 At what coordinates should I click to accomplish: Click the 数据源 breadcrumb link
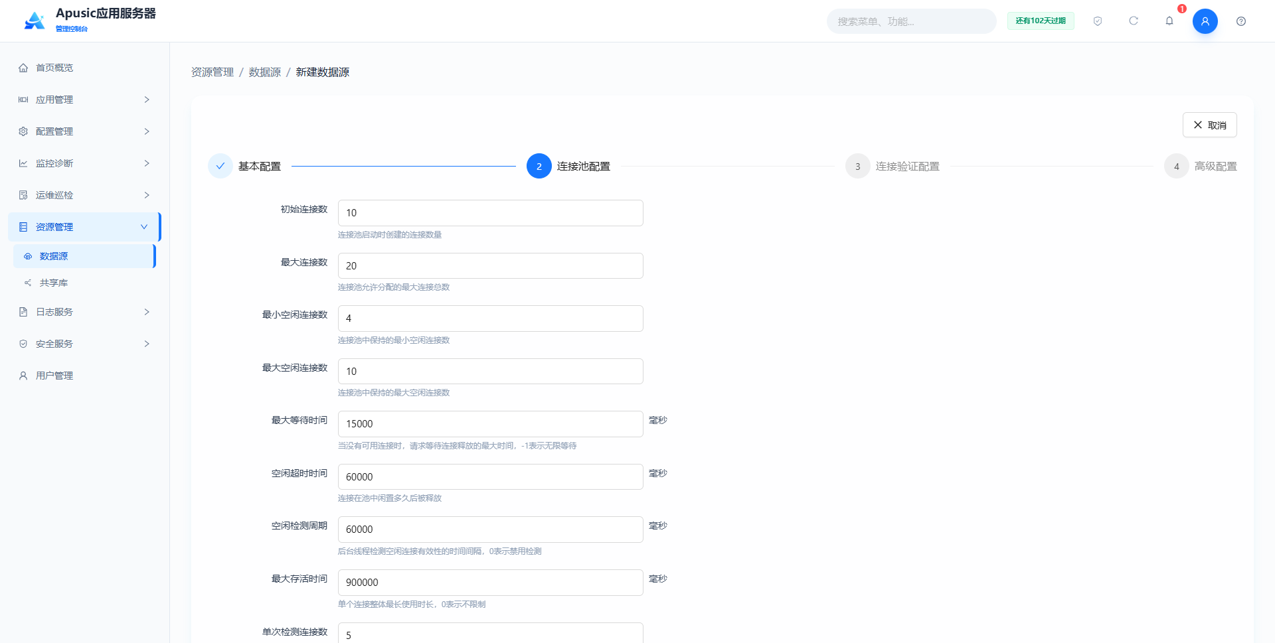(x=265, y=72)
